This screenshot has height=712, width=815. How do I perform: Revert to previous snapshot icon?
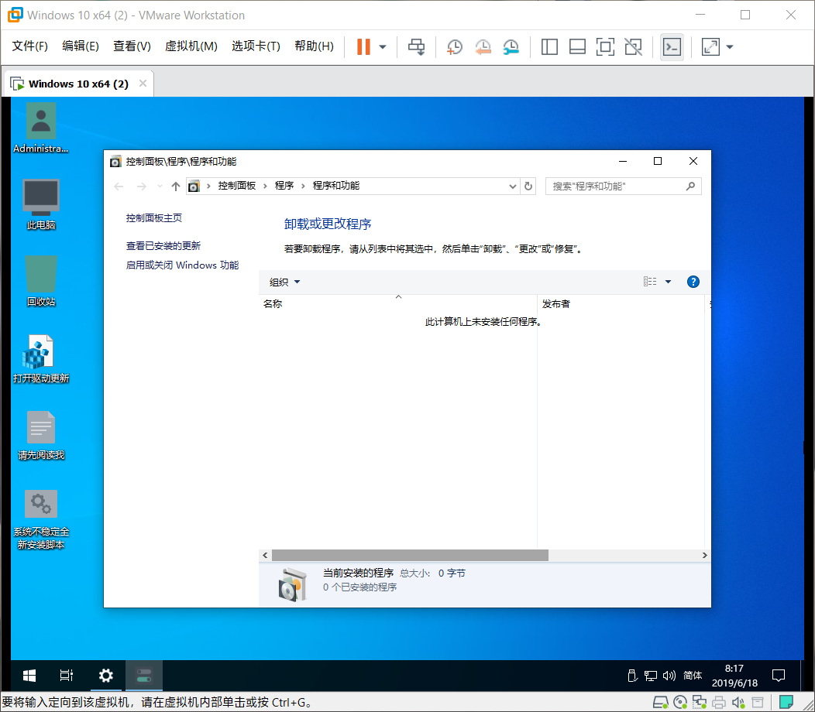tap(483, 46)
